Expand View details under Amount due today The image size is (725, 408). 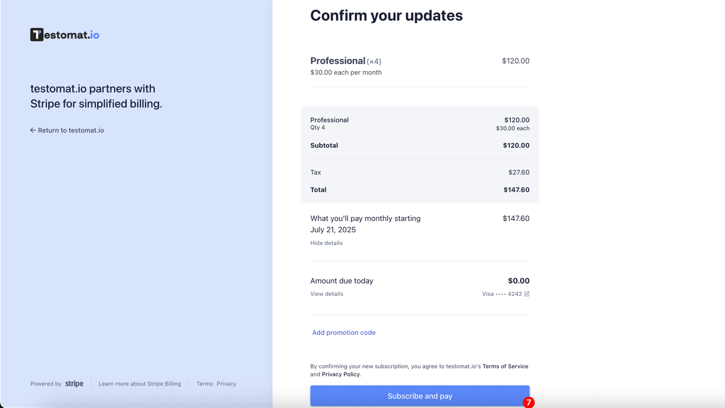(326, 294)
